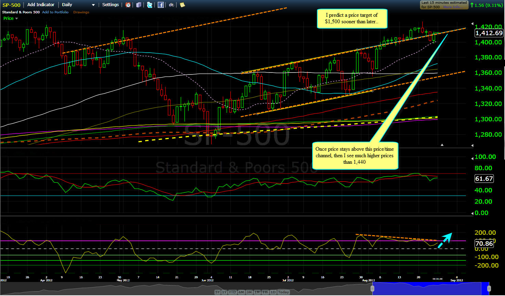Click the Add to Portfolio link

(55, 12)
